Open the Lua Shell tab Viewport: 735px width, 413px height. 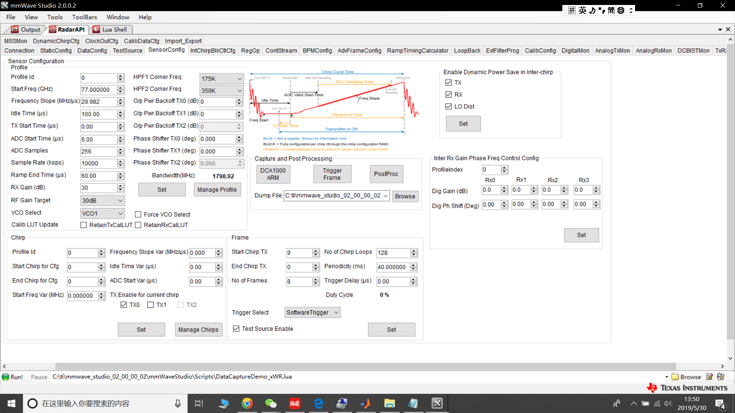coord(111,29)
